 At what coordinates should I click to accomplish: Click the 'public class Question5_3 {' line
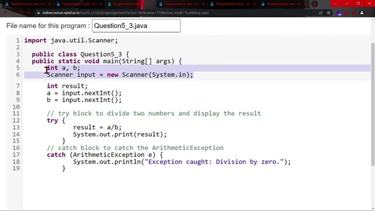coord(81,55)
